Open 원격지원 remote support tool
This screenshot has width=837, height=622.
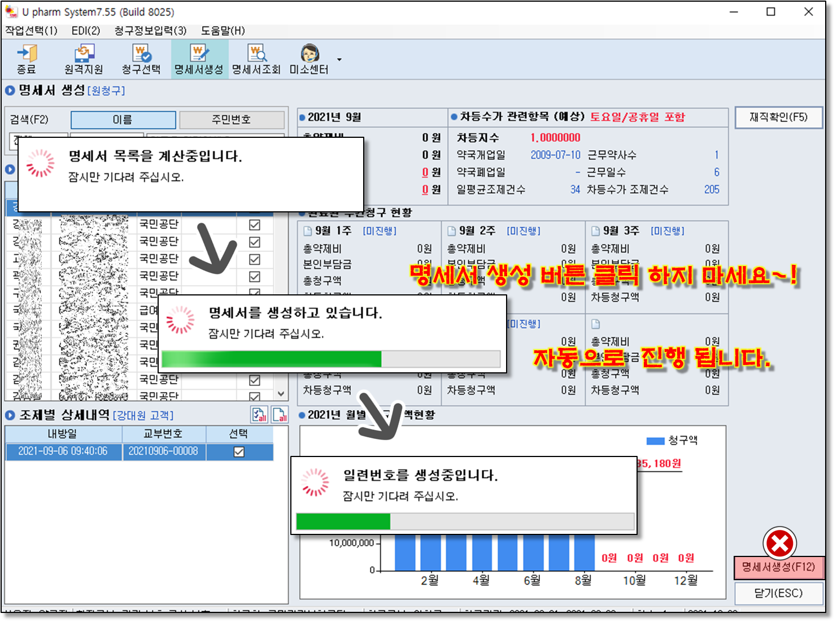pos(84,59)
